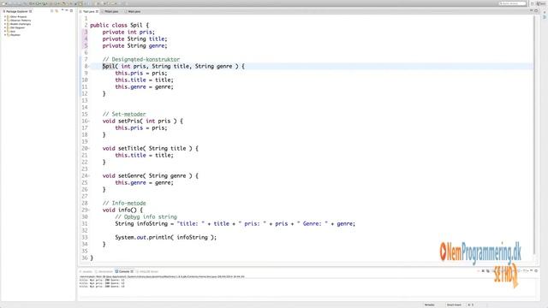Click Remove All Terminated Launches icon in Console
548x308 pixels.
[488, 271]
